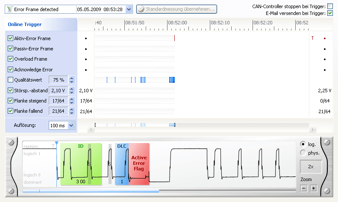The image size is (338, 202).
Task: Click the Standardmessung übernehmen button
Action: click(177, 9)
